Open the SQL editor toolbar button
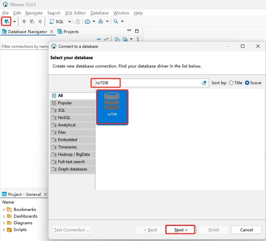Screen dimensions: 266x241 [57, 21]
